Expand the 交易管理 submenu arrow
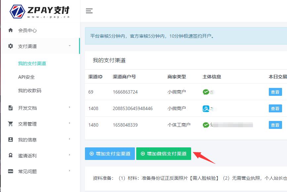This screenshot has height=192, width=287. click(x=69, y=123)
